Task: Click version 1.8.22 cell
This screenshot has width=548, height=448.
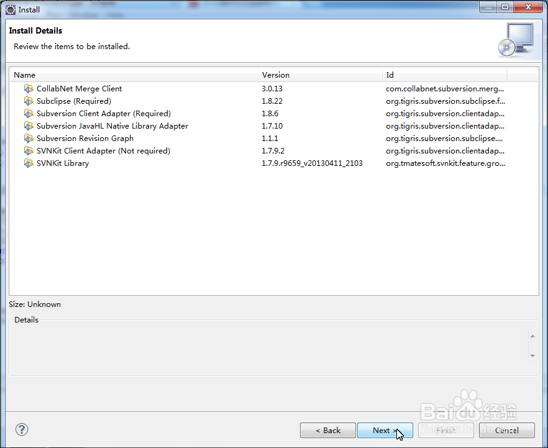Action: tap(272, 101)
